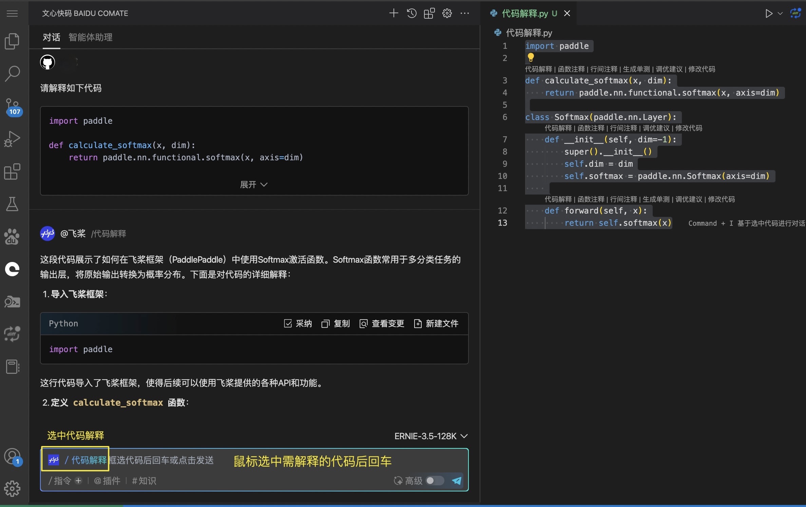The image size is (806, 507).
Task: Open the run button dropdown arrow
Action: coord(780,14)
